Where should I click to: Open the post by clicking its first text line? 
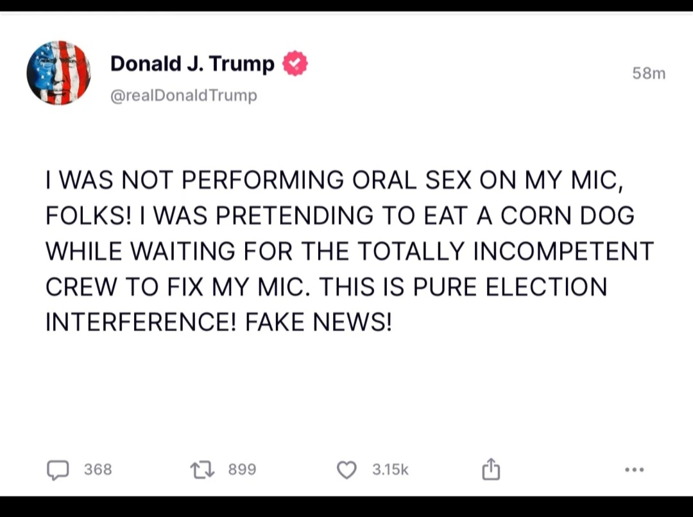coord(334,180)
